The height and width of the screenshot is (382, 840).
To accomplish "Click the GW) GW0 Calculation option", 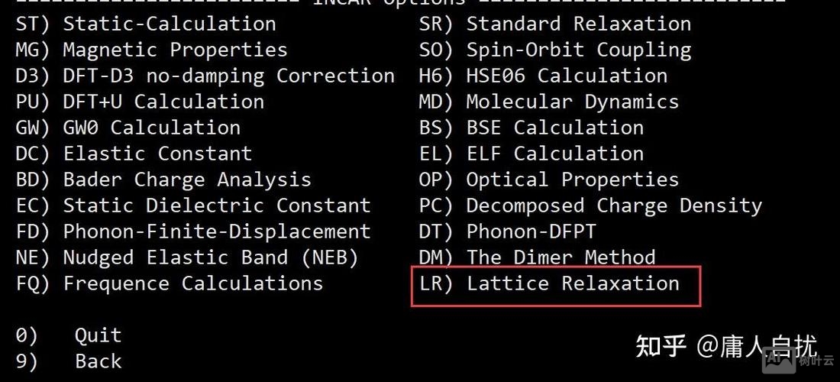I will 128,128.
